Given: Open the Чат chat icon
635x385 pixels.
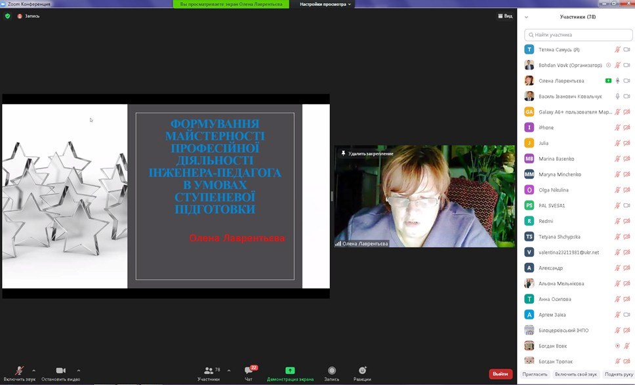Looking at the screenshot, I should pos(249,371).
